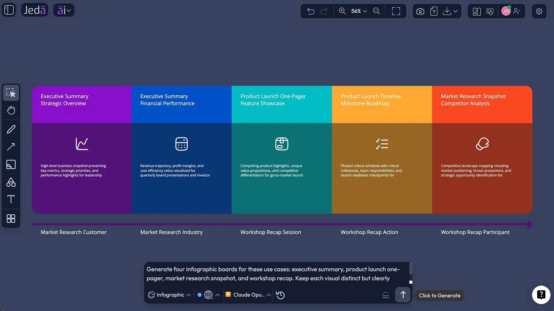
Task: Take a canvas snapshot with camera icon
Action: pyautogui.click(x=420, y=11)
